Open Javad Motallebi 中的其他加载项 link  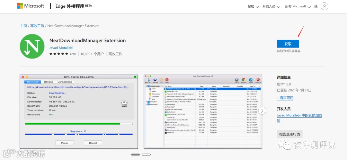tap(299, 118)
